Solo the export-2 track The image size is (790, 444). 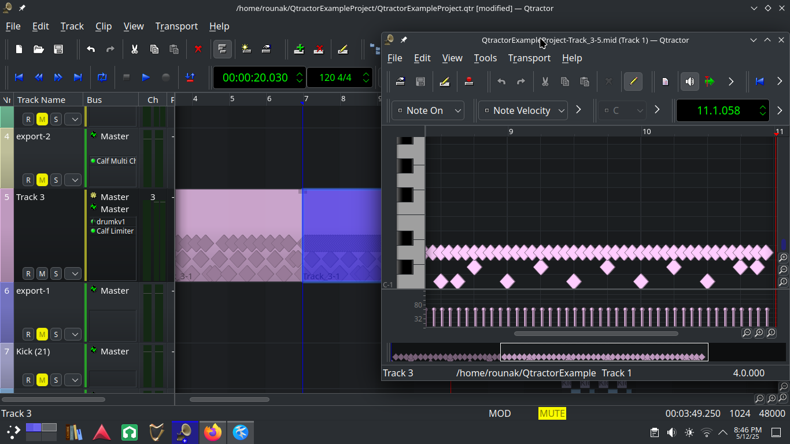click(56, 180)
